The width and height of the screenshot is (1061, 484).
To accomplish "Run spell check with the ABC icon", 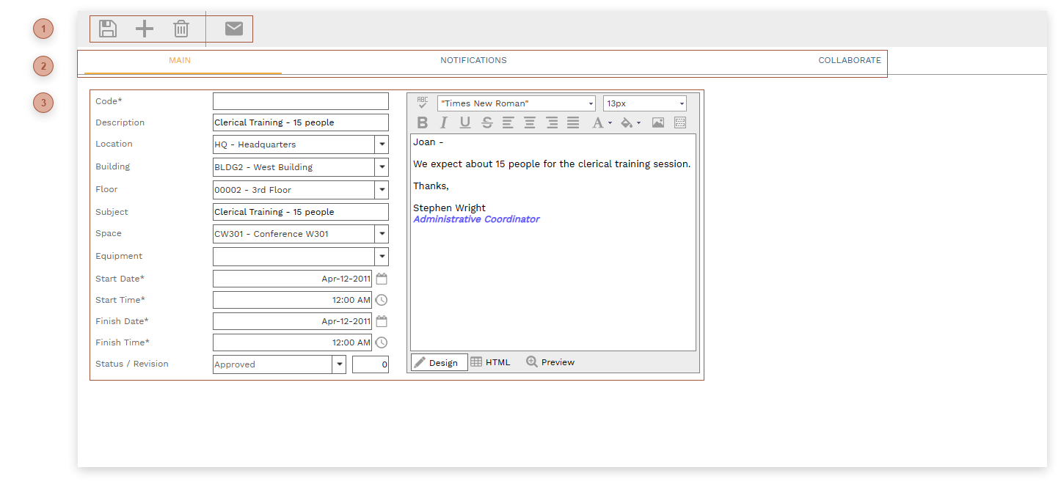I will coord(423,103).
